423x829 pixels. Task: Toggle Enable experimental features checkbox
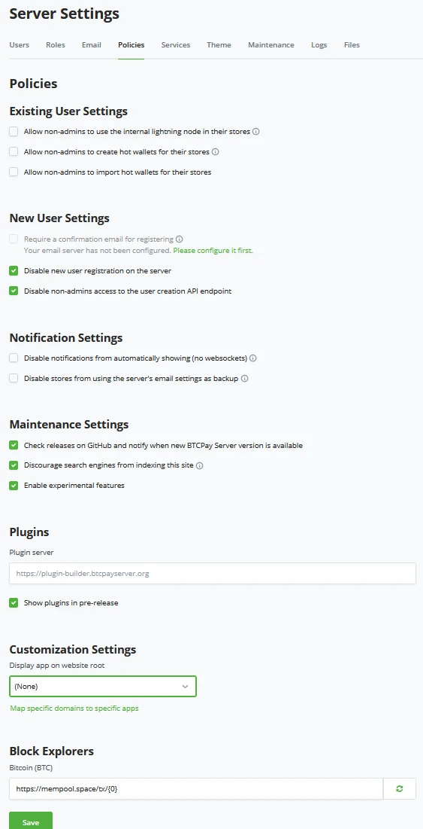pyautogui.click(x=14, y=486)
